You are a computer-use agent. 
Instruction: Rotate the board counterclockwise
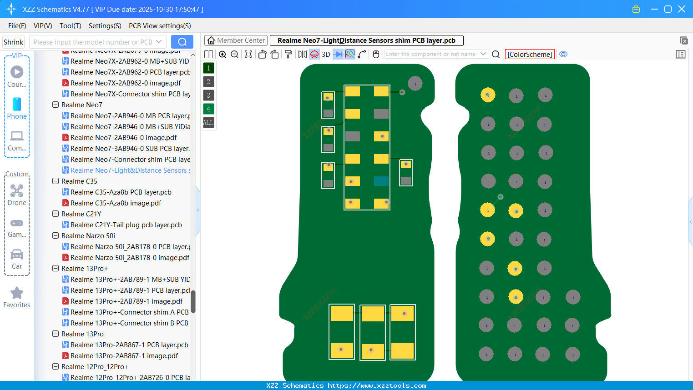coord(262,55)
